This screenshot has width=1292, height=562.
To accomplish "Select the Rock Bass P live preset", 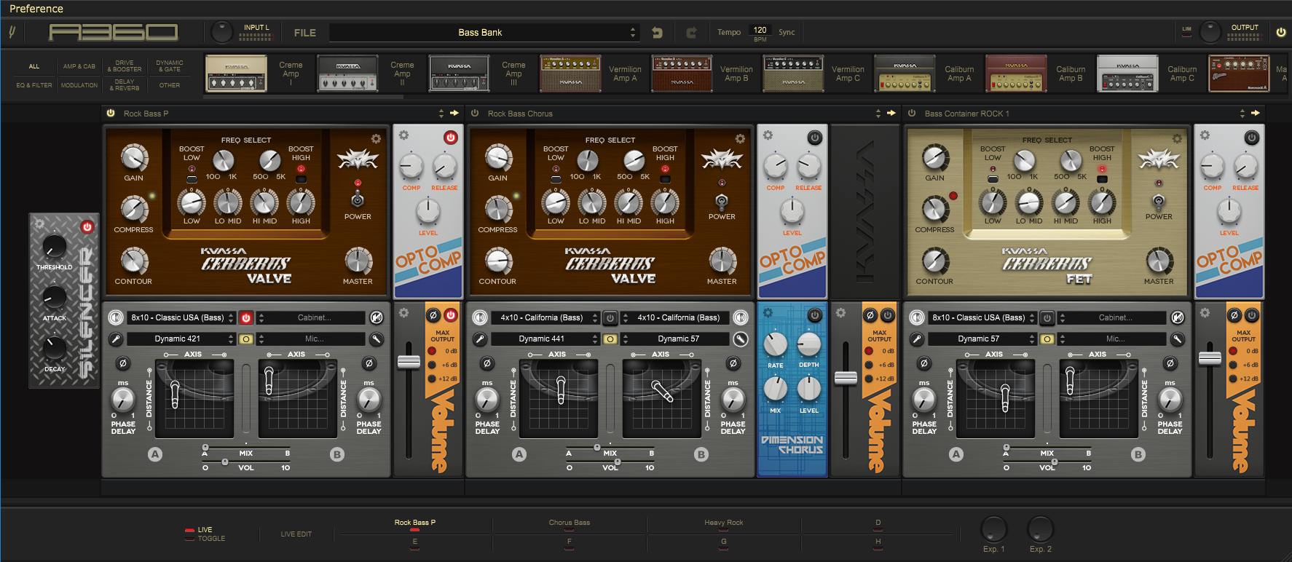I will click(x=415, y=523).
